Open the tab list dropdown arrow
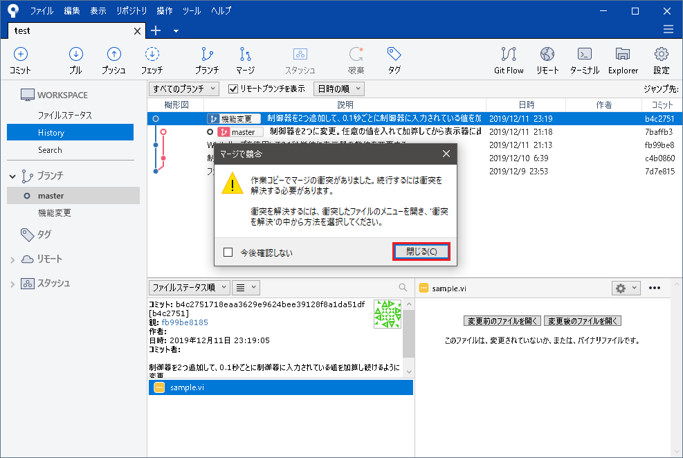Viewport: 683px width, 458px height. (176, 31)
